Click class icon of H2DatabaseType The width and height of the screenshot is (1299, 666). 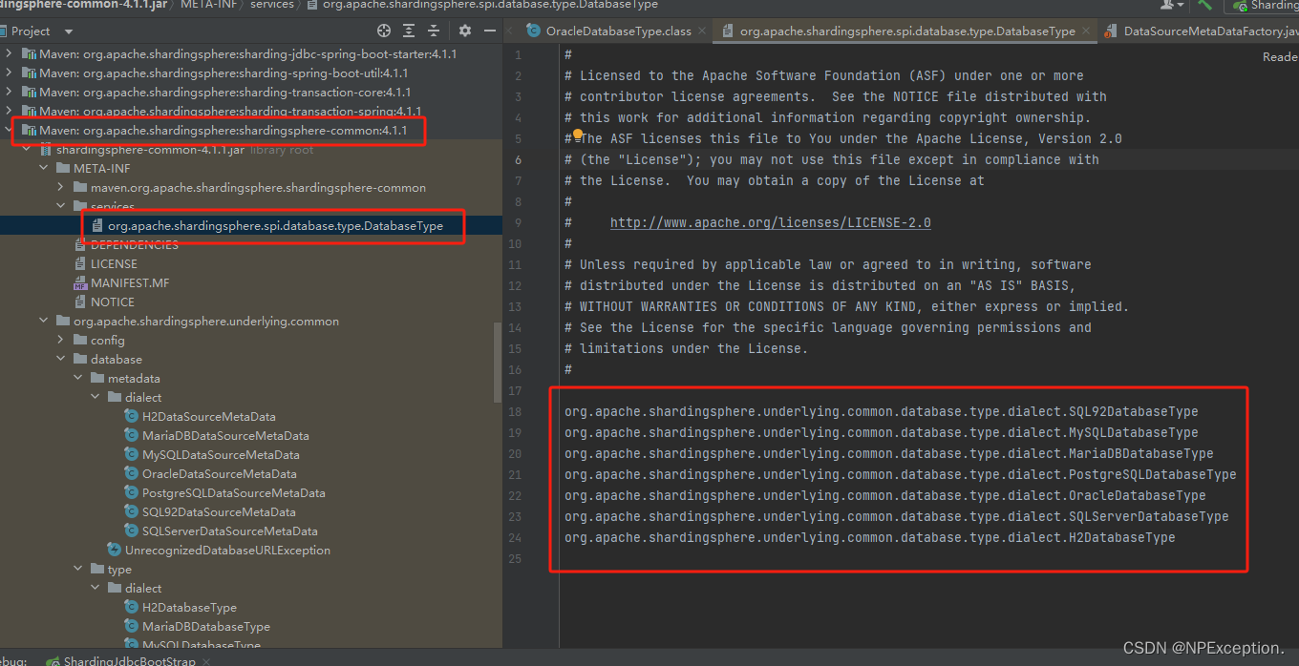132,607
